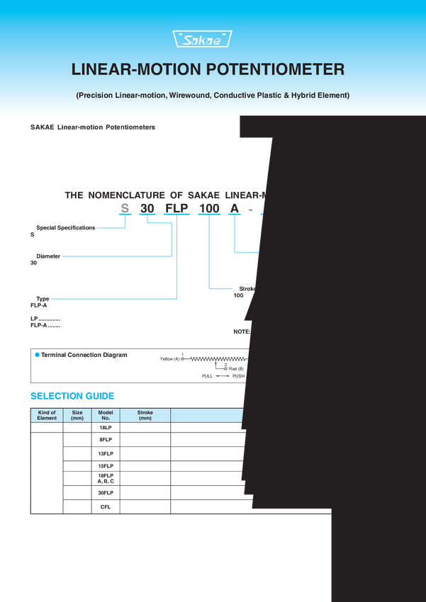Click the 'NOTE:' label
The image size is (426, 602).
242,331
